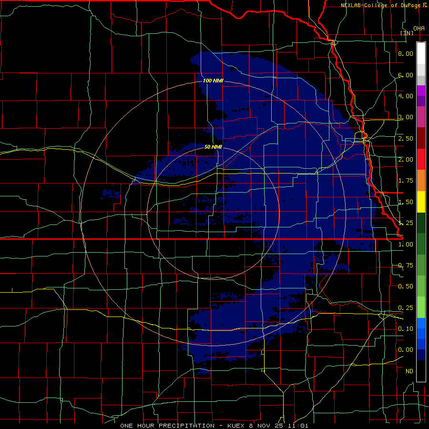The height and width of the screenshot is (429, 429).
Task: Click the 3.00 scale label
Action: tap(406, 117)
